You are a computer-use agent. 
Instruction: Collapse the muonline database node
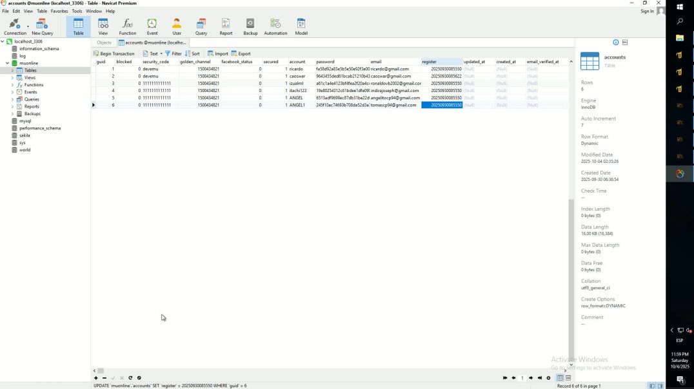coord(8,63)
